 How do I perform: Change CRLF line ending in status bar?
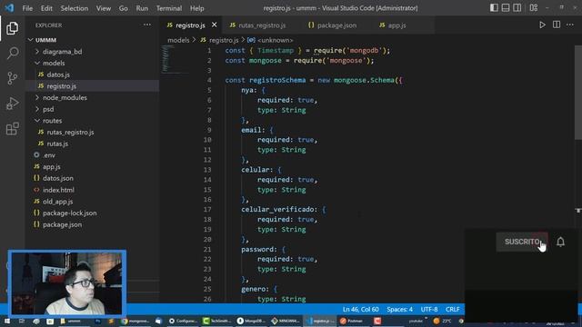coord(453,309)
